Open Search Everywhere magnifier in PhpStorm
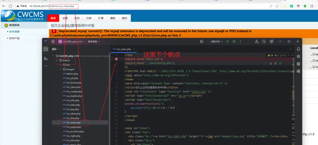Screen dimensions: 318x145 point(264,41)
